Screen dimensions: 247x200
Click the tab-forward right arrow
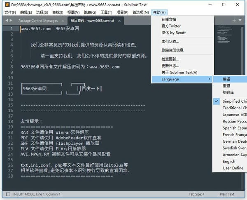click(x=11, y=20)
